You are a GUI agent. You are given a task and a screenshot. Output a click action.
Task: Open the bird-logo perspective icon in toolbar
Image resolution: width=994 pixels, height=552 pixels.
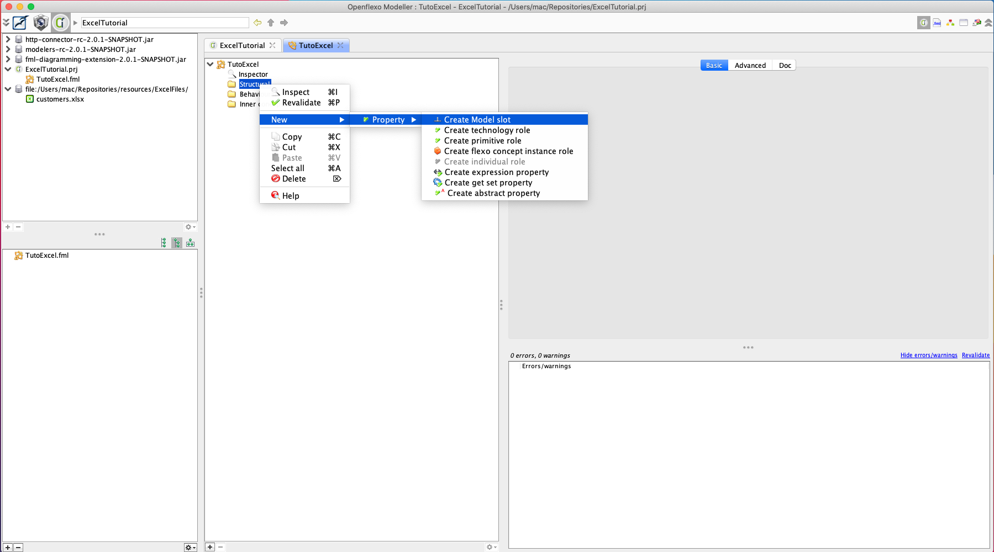[20, 23]
